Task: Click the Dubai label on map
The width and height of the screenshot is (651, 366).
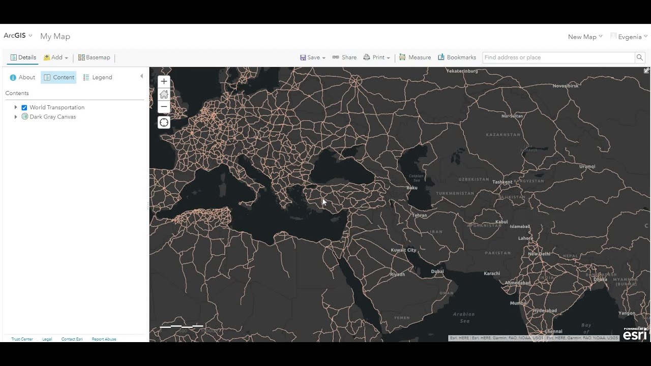Action: [x=437, y=271]
